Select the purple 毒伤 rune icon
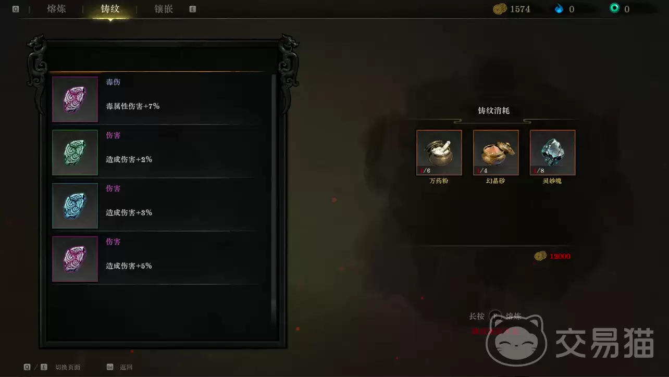Viewport: 669px width, 377px height. point(75,99)
